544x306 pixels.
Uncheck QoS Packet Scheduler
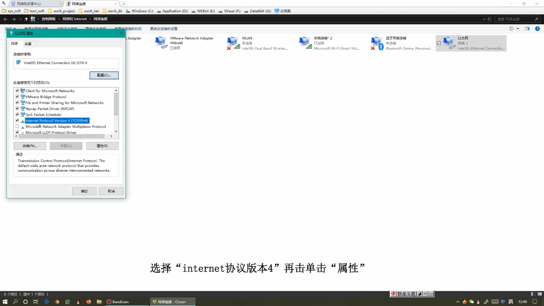point(17,114)
